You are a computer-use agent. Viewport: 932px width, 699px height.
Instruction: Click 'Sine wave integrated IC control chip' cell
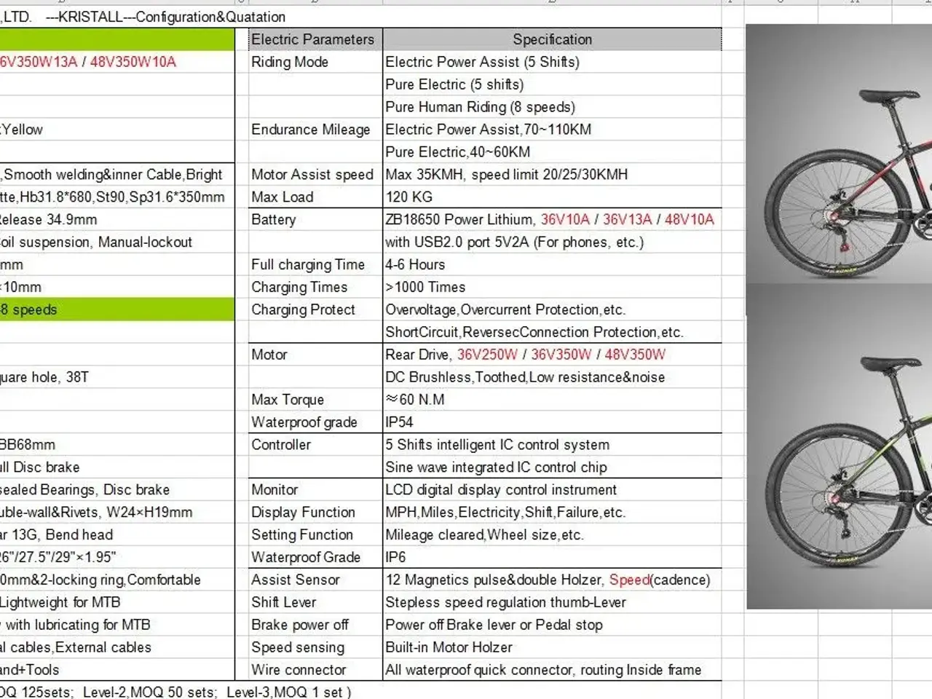552,468
